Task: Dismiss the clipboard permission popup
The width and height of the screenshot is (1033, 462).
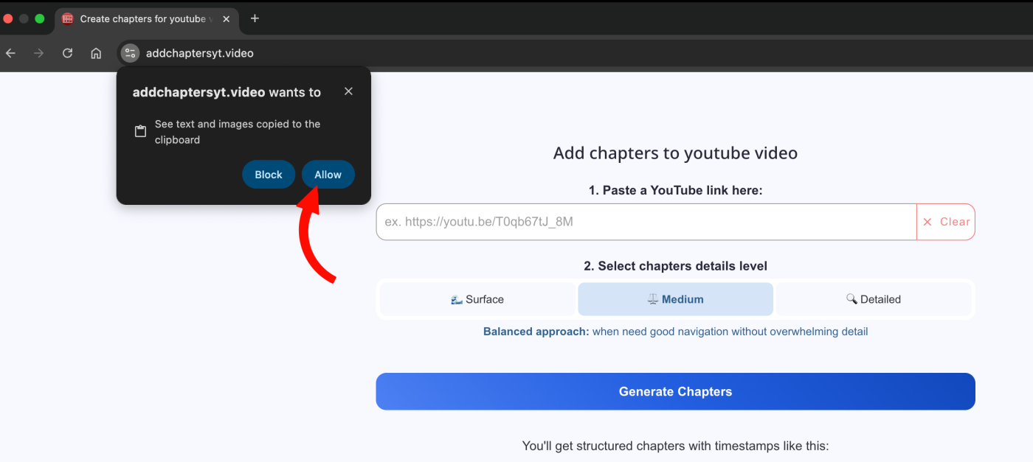Action: 348,91
